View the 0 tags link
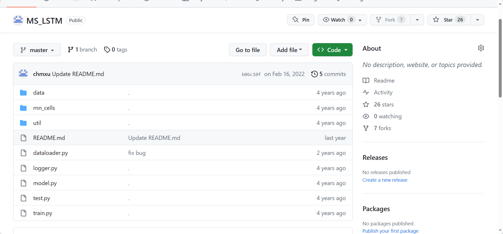The height and width of the screenshot is (234, 503). coord(116,50)
